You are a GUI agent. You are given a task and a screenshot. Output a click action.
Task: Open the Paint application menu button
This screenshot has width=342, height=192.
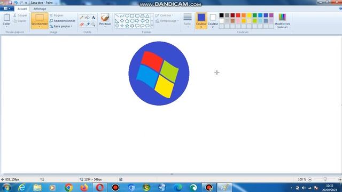pos(7,9)
